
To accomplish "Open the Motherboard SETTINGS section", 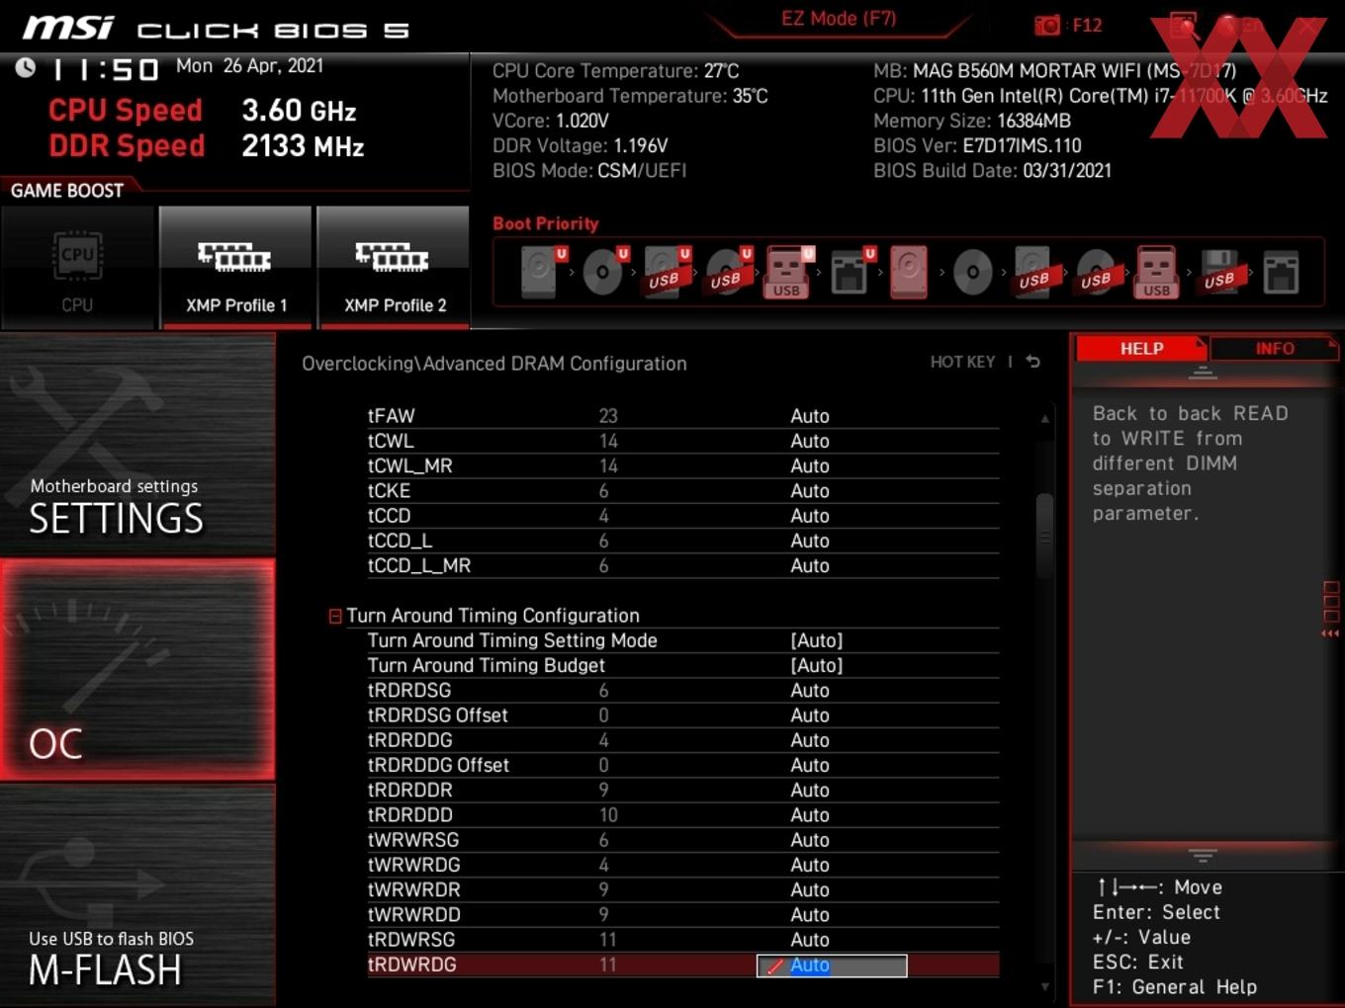I will 137,445.
